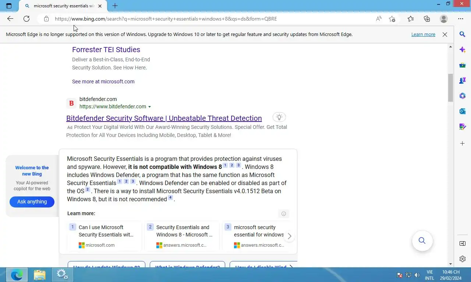Open source card 3 microsoft security essential
Viewport: 471px width, 282px height.
pos(257,236)
